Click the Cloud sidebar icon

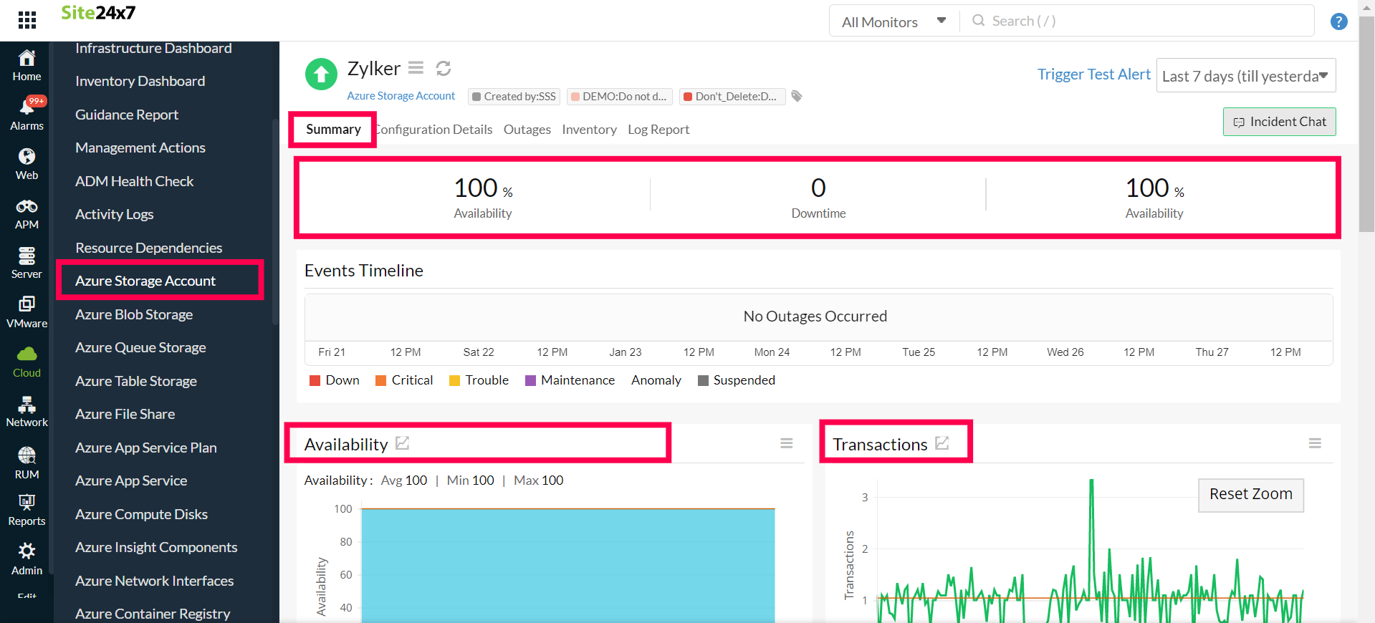point(27,354)
